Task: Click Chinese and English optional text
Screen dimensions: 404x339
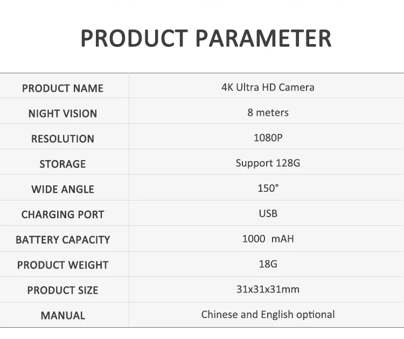Action: [x=268, y=315]
